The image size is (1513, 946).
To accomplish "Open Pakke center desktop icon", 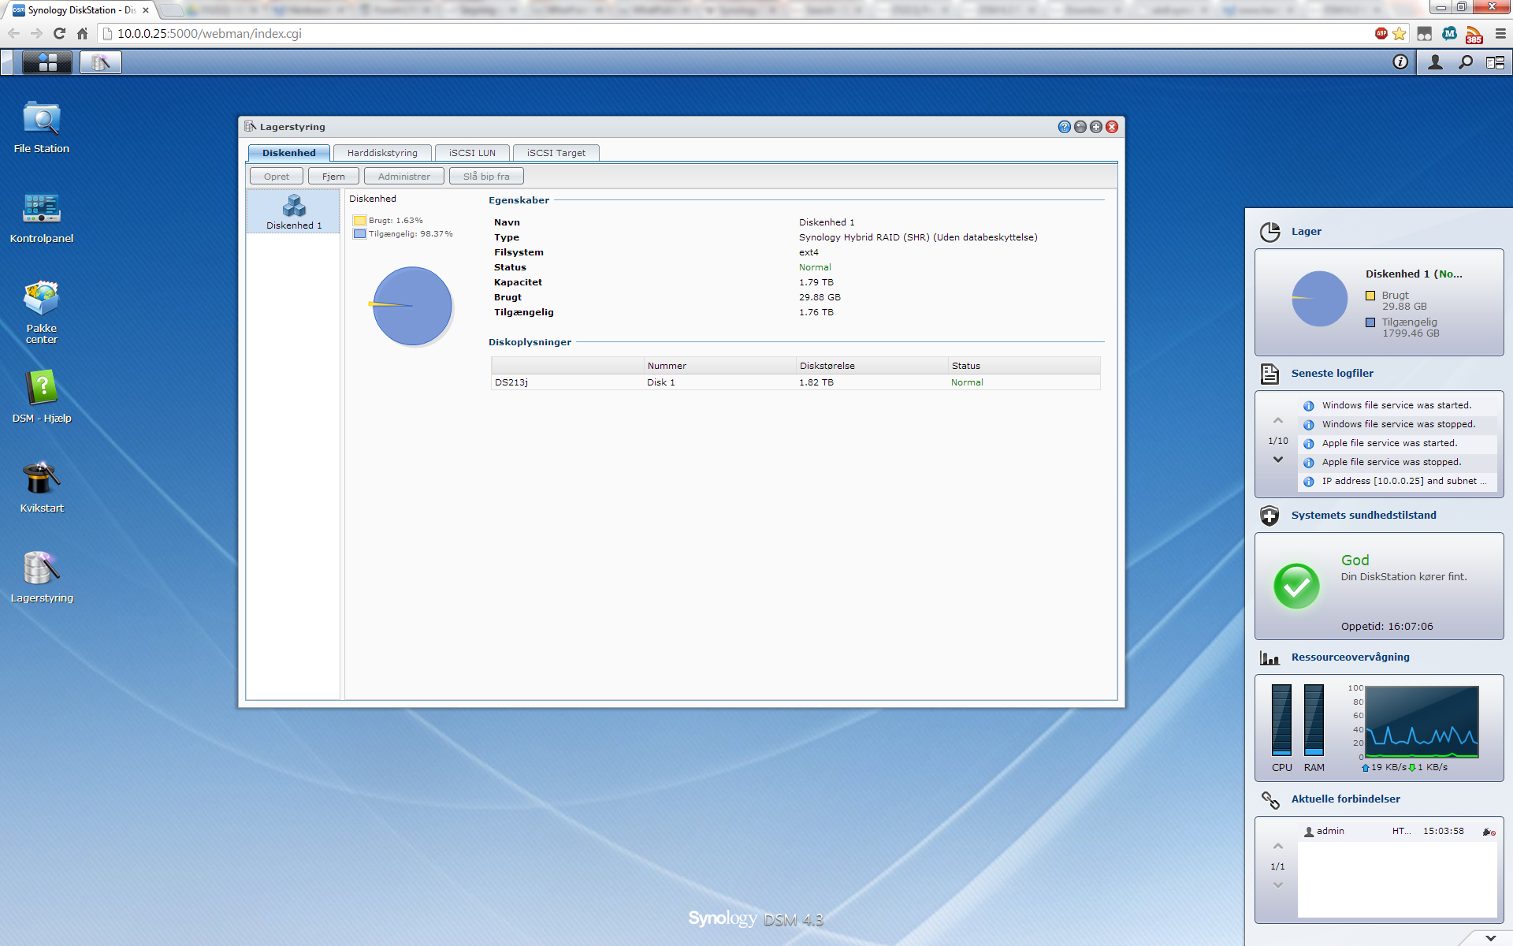I will [42, 312].
